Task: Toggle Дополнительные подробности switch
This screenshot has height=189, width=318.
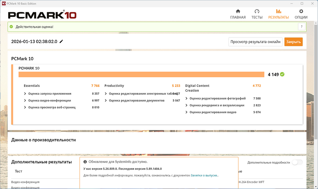Action: tap(297, 162)
